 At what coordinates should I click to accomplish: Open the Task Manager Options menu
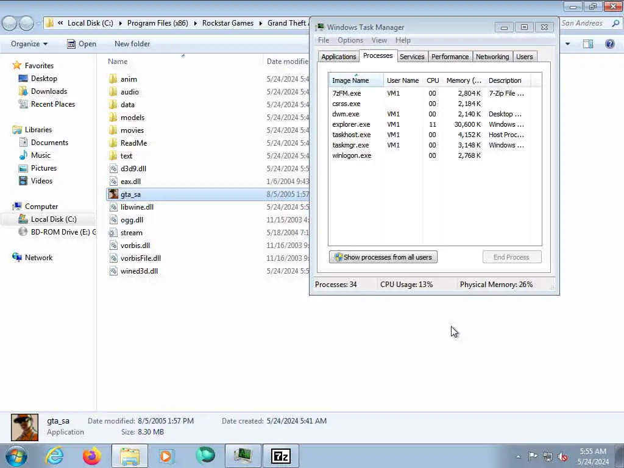[350, 40]
